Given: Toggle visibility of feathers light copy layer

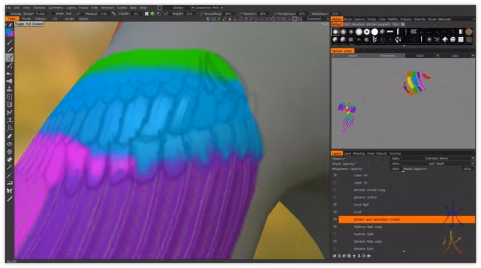Looking at the screenshot, I should [335, 227].
